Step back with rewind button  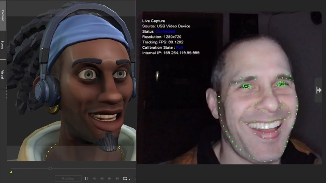click(102, 179)
